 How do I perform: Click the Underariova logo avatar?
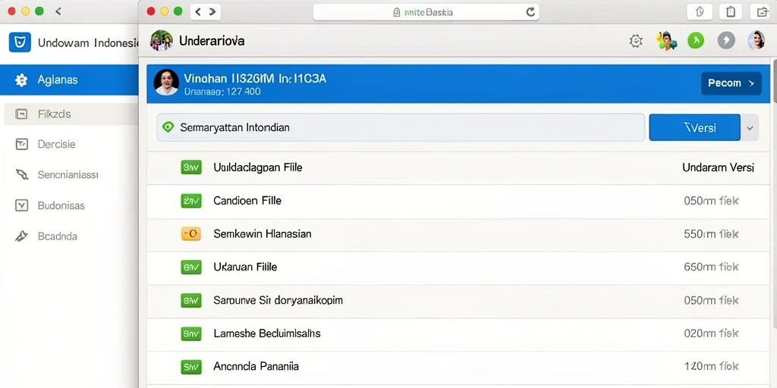[x=162, y=41]
